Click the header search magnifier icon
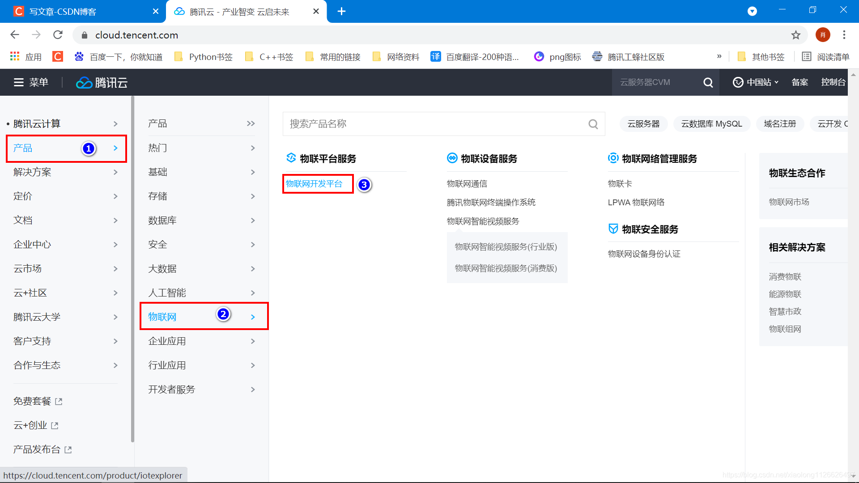 [x=708, y=82]
